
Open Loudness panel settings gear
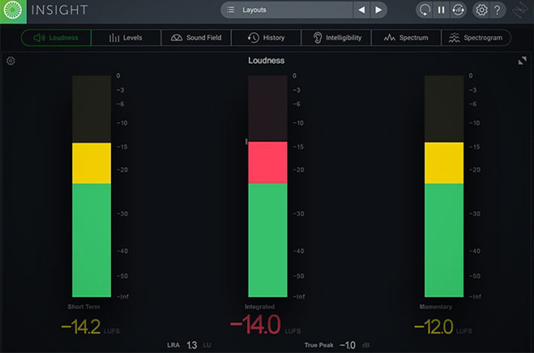click(x=11, y=61)
